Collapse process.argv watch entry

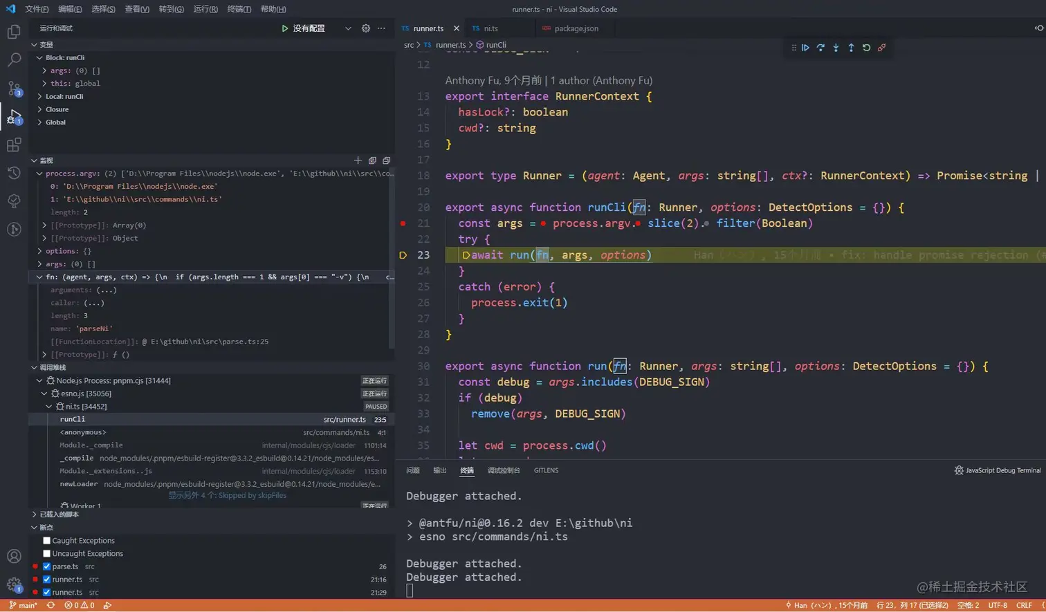coord(39,174)
